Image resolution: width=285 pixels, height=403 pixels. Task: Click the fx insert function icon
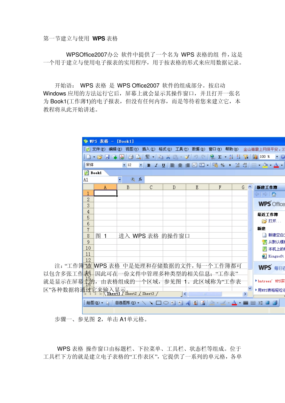point(140,180)
